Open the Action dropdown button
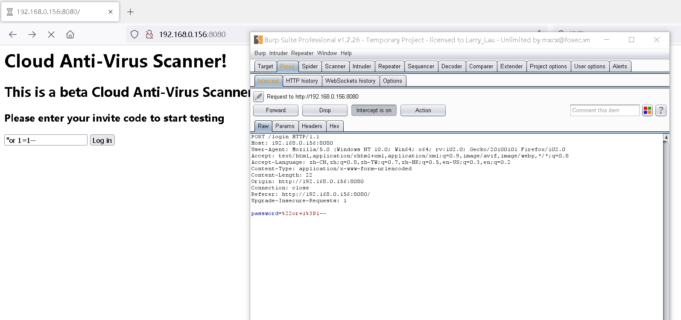 (423, 111)
